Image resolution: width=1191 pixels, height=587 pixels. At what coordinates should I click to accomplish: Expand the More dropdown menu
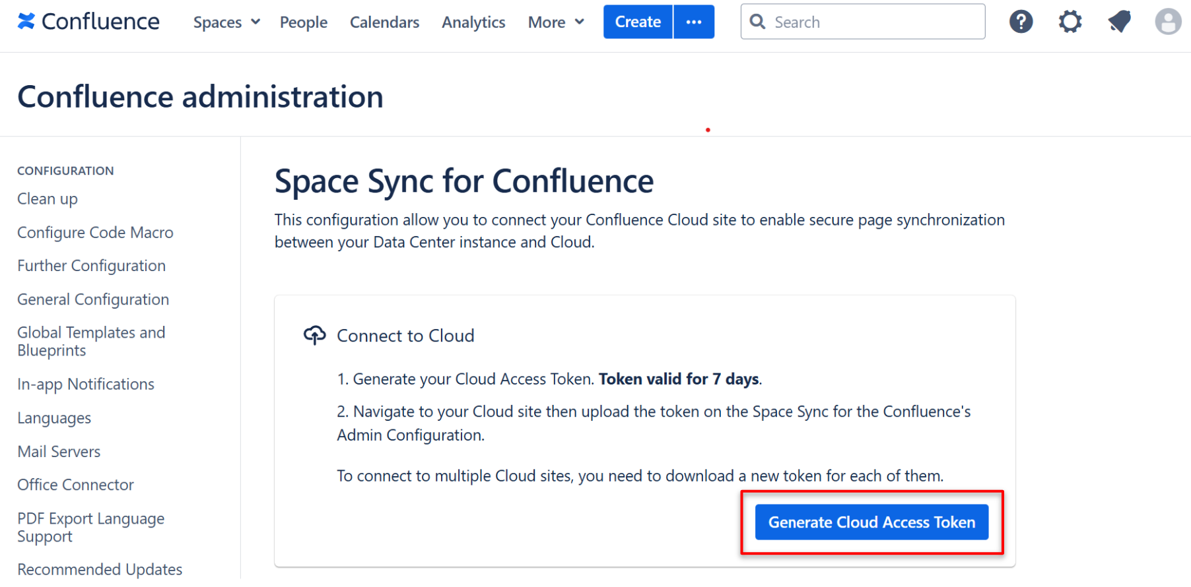coord(556,22)
